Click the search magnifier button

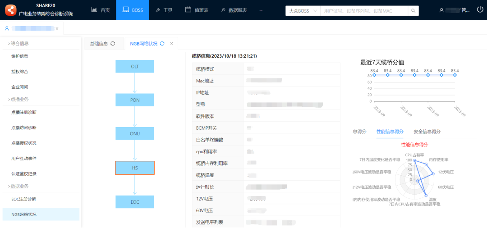pyautogui.click(x=413, y=10)
